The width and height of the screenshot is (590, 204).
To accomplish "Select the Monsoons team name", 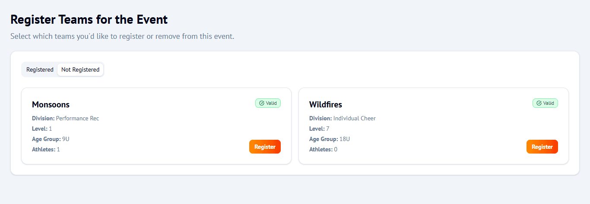I will tap(51, 104).
